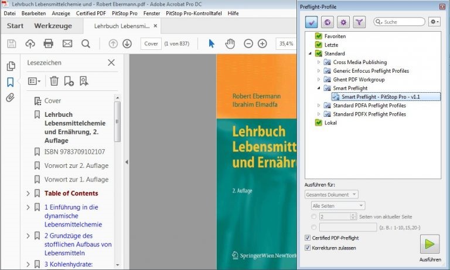Screen dimensions: 450x270
Task: Close the Lesezeichen bookmarks panel
Action: [x=111, y=63]
